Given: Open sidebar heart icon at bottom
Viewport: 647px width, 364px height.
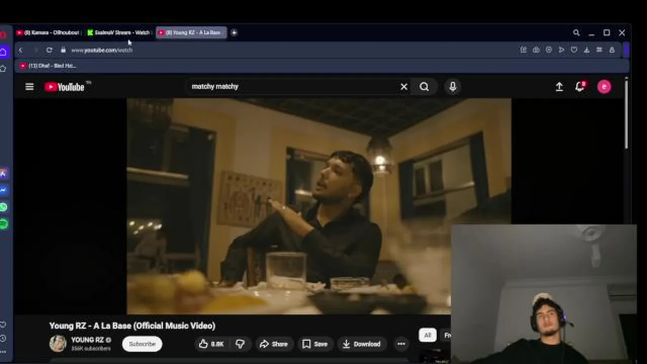Looking at the screenshot, I should (x=3, y=325).
